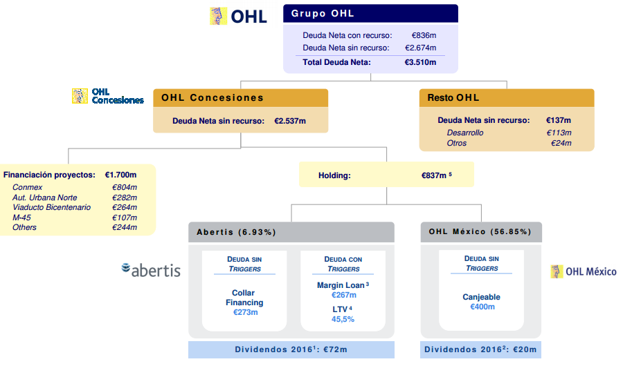Click Deuda con Triggers heading
The height and width of the screenshot is (366, 623).
tap(343, 264)
